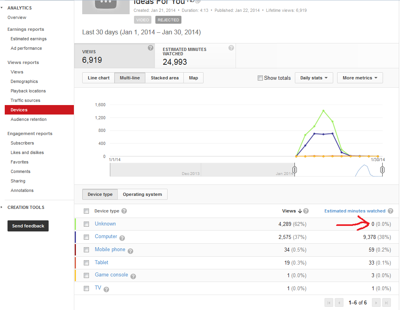Click the Views sort arrow icon
Image resolution: width=400 pixels, height=310 pixels.
(300, 211)
